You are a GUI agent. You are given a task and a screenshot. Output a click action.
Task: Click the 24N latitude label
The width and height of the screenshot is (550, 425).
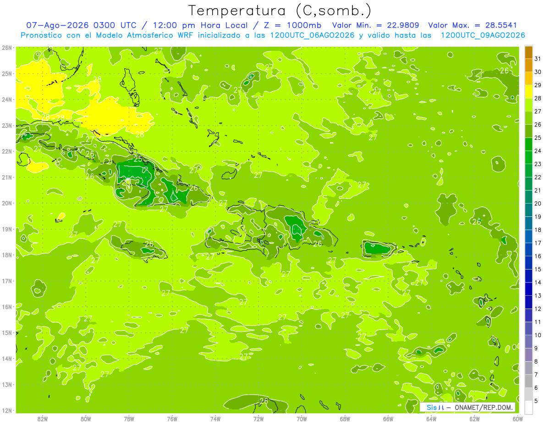tap(6, 99)
